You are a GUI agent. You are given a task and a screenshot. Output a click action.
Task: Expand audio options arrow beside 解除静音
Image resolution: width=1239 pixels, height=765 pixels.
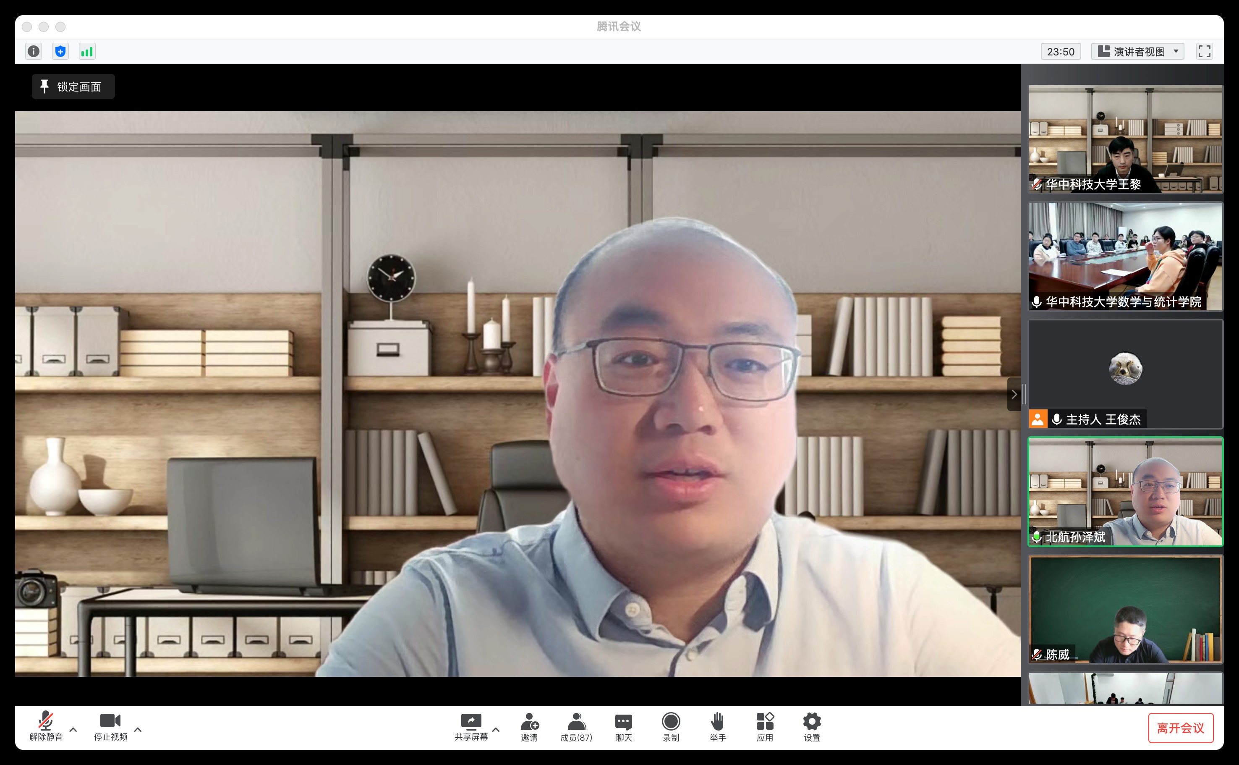(73, 730)
